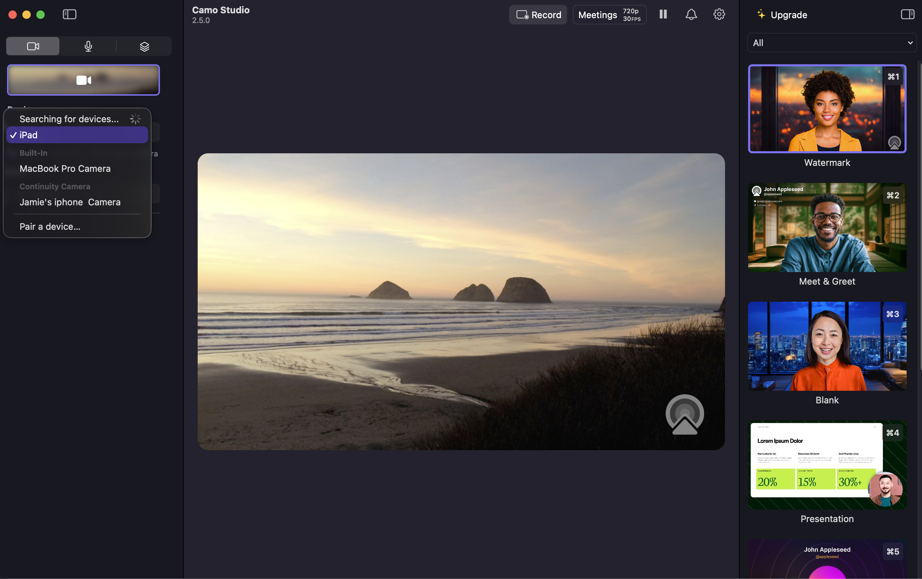Select Jamie's iphone Camera
The image size is (922, 579).
[x=70, y=202]
